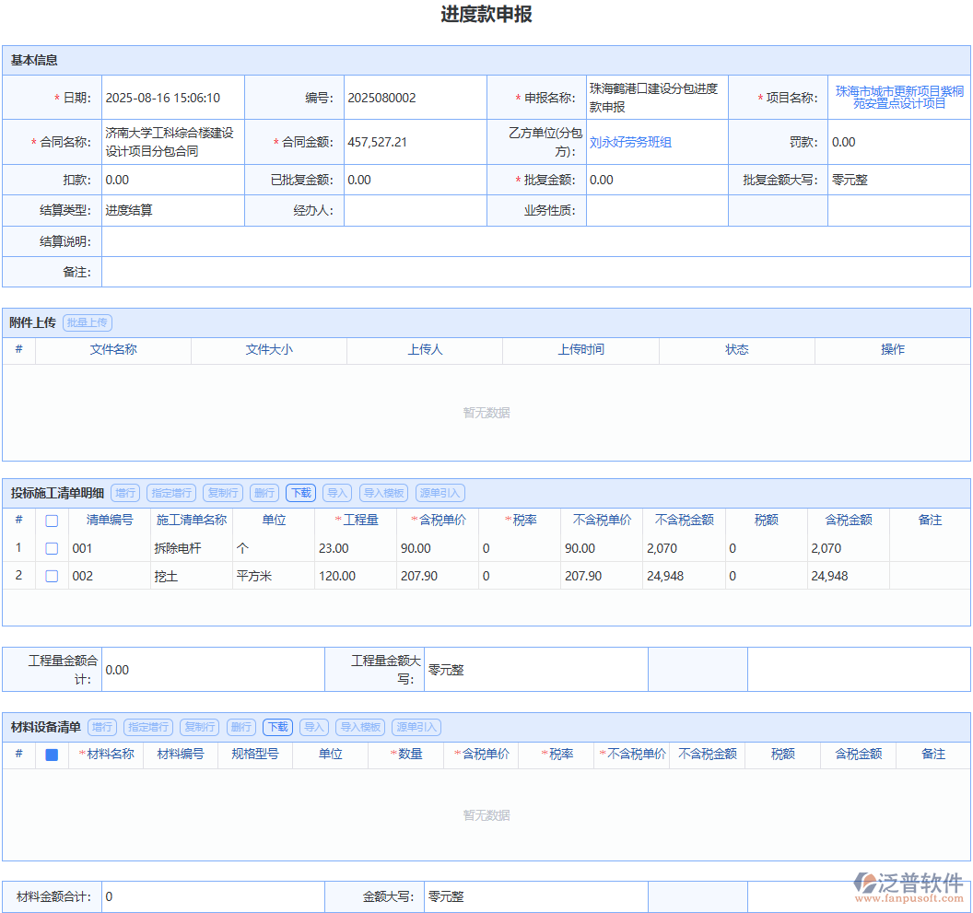Viewport: 973px width, 913px height.
Task: Open the 珠海市城市更新项目紫桐苑安置点设计项目 link
Action: click(899, 96)
